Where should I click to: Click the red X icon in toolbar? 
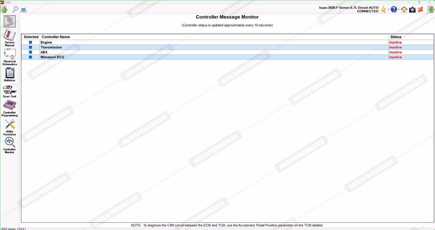420,10
